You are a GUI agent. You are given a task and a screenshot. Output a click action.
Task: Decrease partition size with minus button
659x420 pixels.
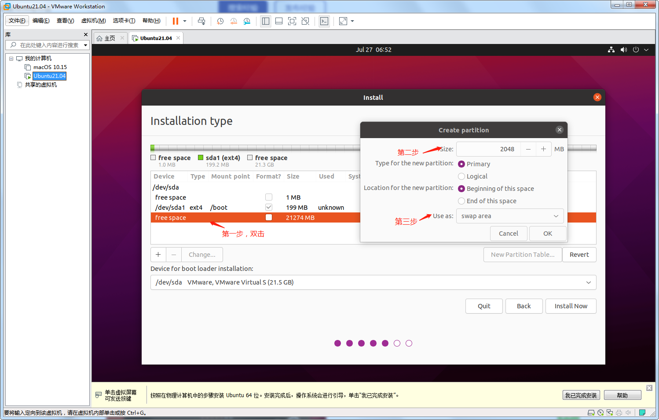[x=528, y=149]
